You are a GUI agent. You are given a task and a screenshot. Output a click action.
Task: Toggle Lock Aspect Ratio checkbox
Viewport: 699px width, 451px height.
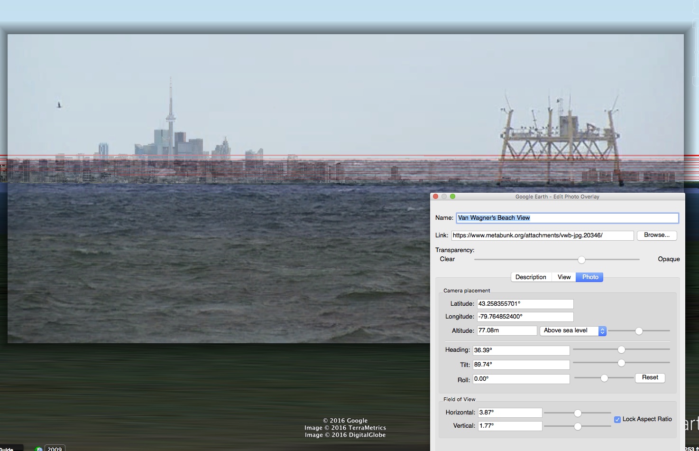click(617, 419)
